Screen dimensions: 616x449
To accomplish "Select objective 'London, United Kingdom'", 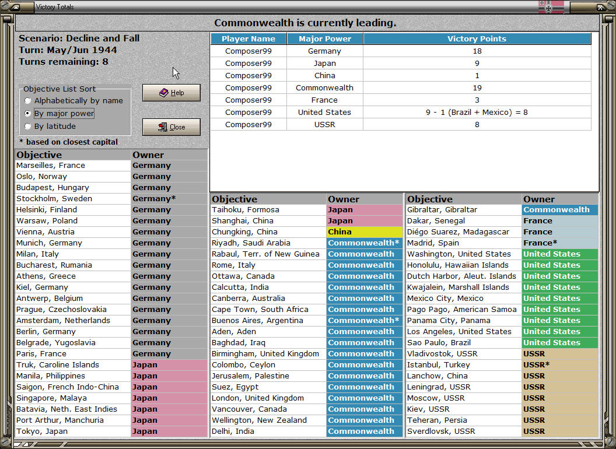I will [268, 398].
